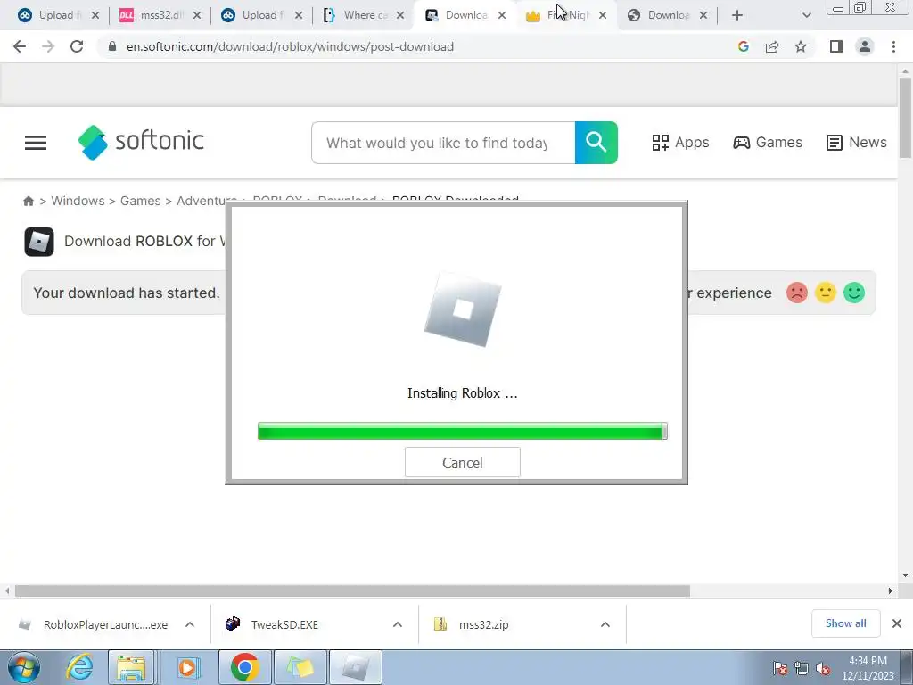Click the sticky notes taskbar icon
Image resolution: width=913 pixels, height=685 pixels.
click(300, 667)
